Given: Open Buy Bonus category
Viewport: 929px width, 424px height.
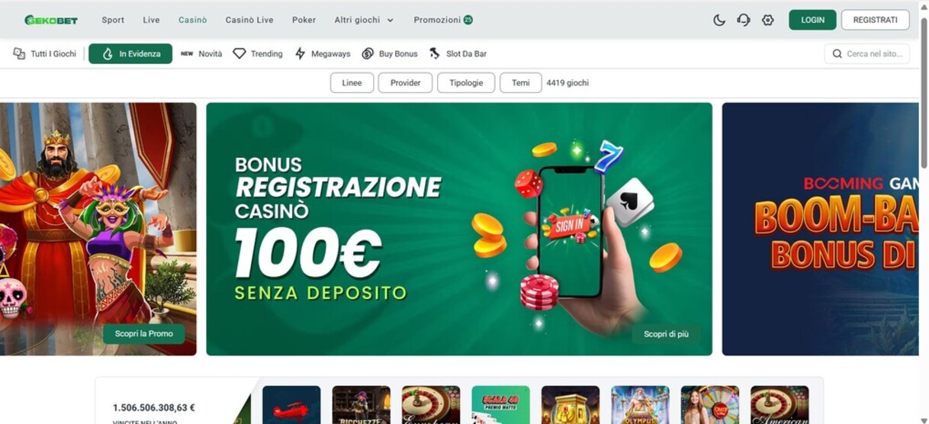Looking at the screenshot, I should (x=390, y=53).
